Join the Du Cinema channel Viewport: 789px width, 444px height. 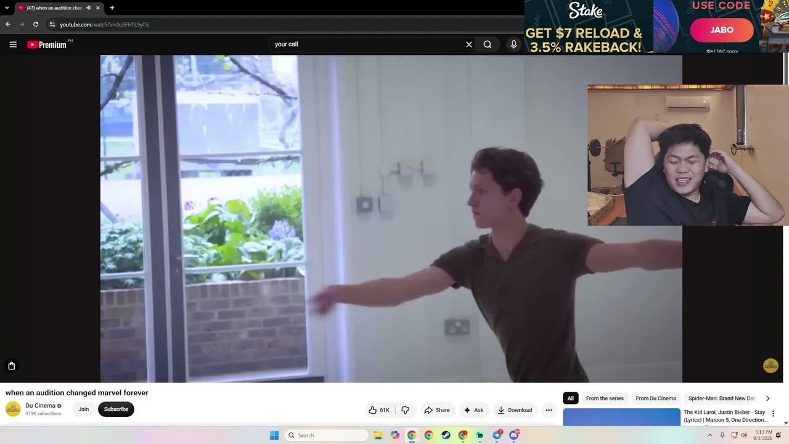[x=83, y=409]
